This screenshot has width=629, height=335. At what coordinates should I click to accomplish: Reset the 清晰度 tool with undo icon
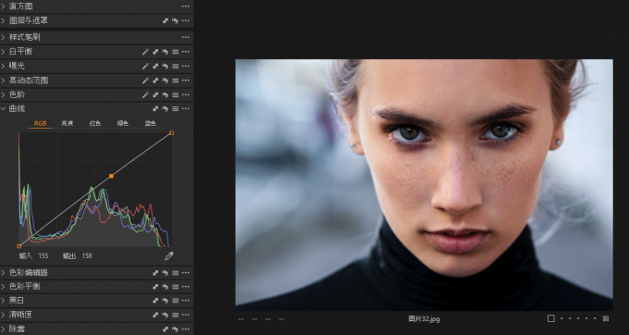tap(165, 315)
